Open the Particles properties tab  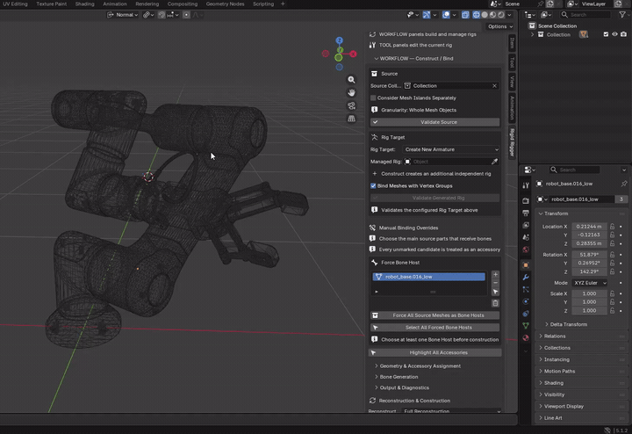(526, 289)
